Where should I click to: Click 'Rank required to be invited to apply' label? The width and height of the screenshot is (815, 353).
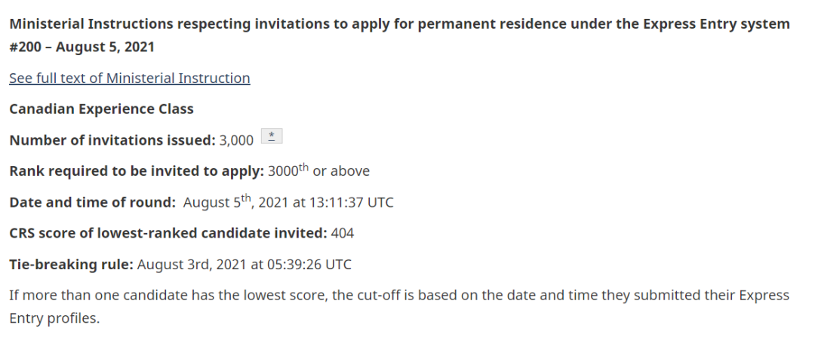(x=136, y=171)
